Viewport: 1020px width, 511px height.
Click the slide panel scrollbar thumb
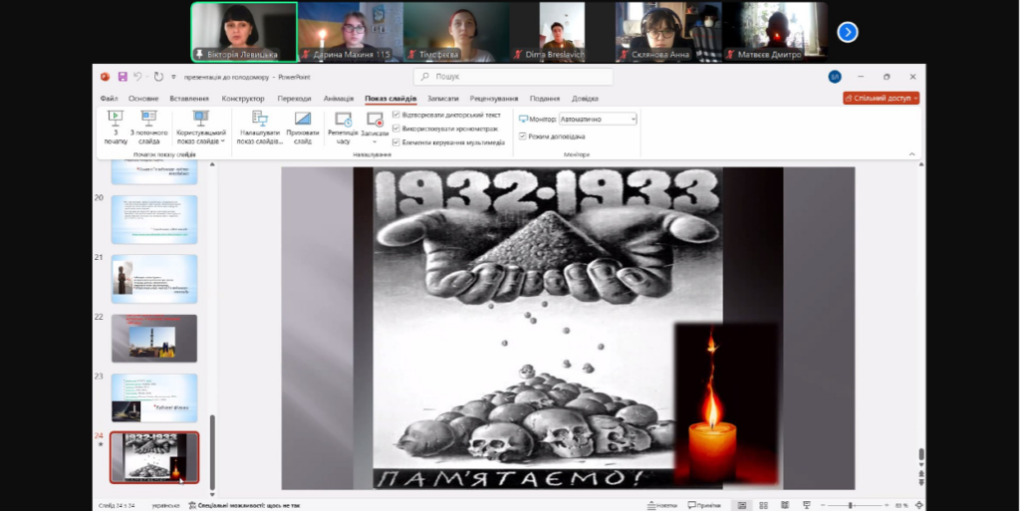pyautogui.click(x=211, y=452)
